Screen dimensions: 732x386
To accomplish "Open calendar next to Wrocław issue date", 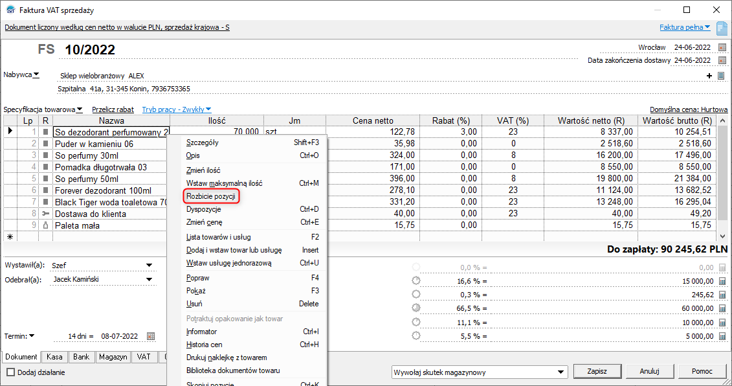I will 722,47.
